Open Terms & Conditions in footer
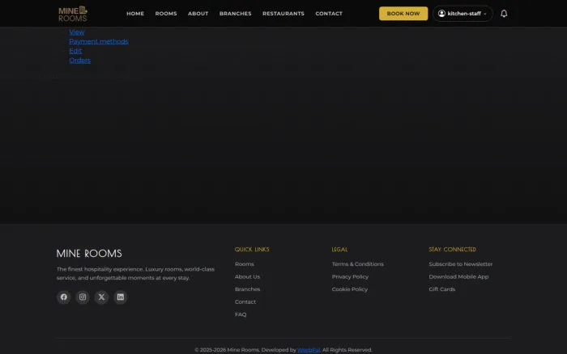567x354 pixels. click(x=358, y=264)
